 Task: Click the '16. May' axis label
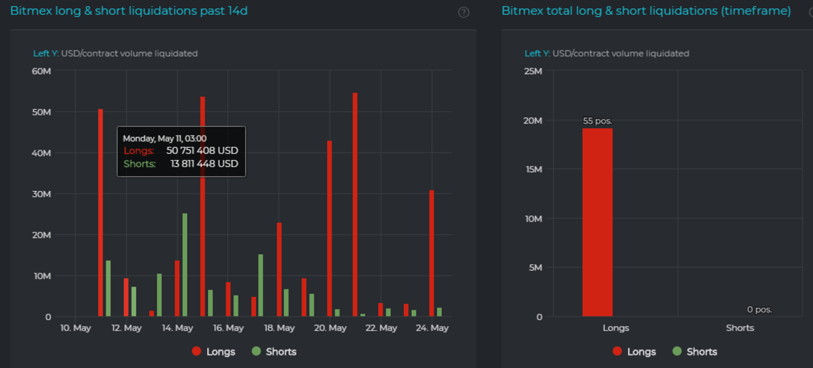coord(228,328)
